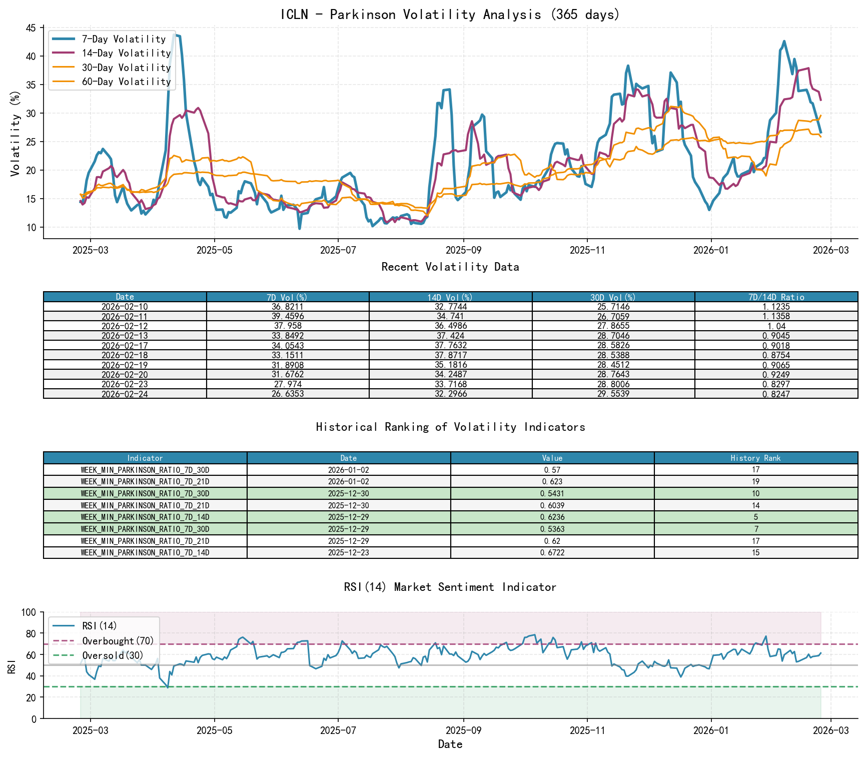Select the History Rank column header
865x757 pixels.
pos(756,458)
